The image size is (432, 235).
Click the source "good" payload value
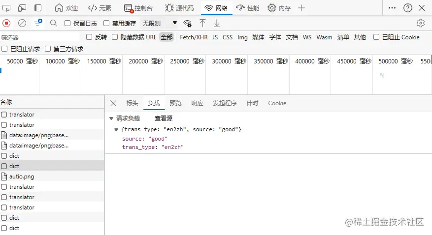click(x=158, y=139)
